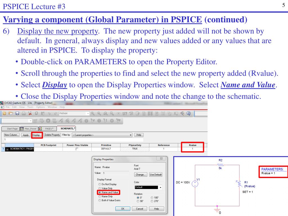Click the Use Default font button

[156, 174]
